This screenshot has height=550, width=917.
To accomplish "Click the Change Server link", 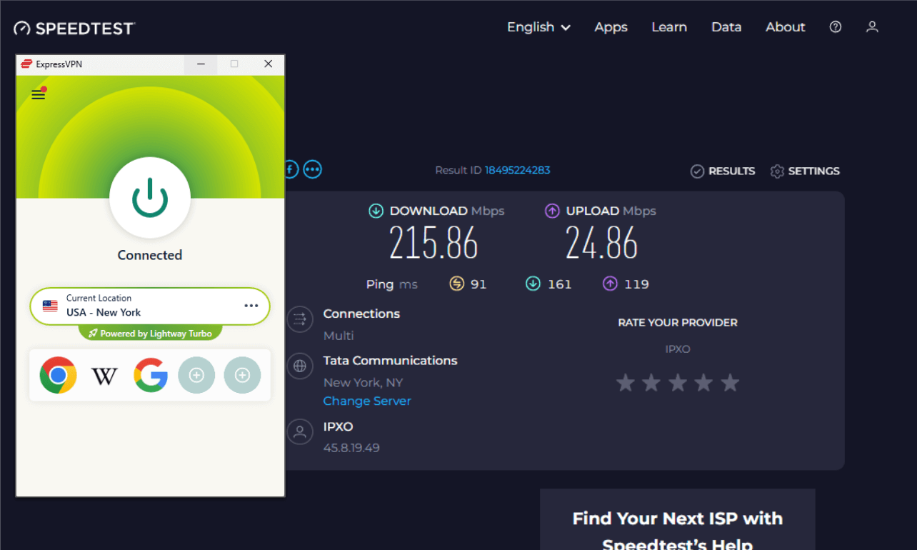I will pyautogui.click(x=366, y=401).
